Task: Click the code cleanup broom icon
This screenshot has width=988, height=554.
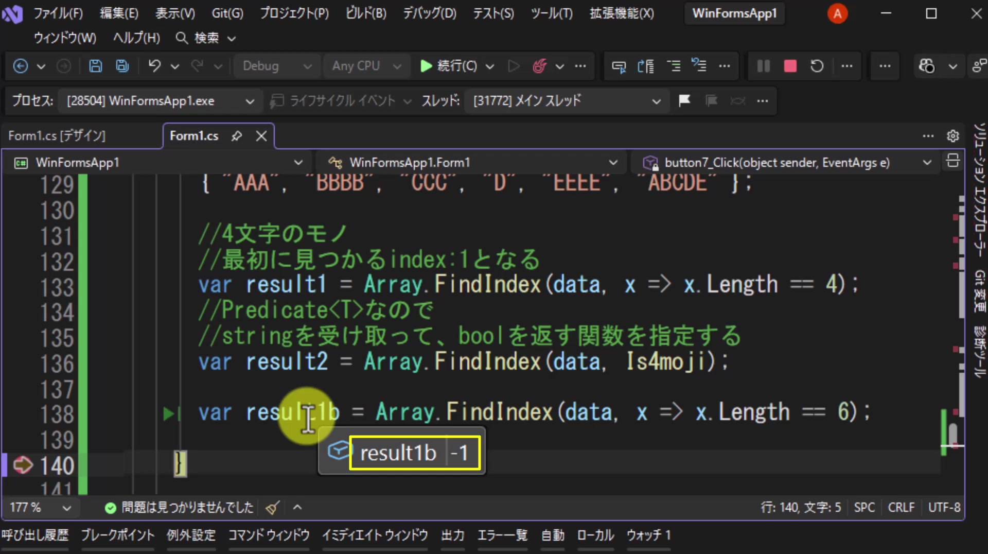Action: coord(273,508)
